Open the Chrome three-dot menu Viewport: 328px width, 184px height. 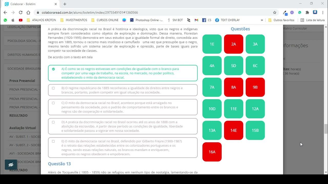pyautogui.click(x=323, y=12)
